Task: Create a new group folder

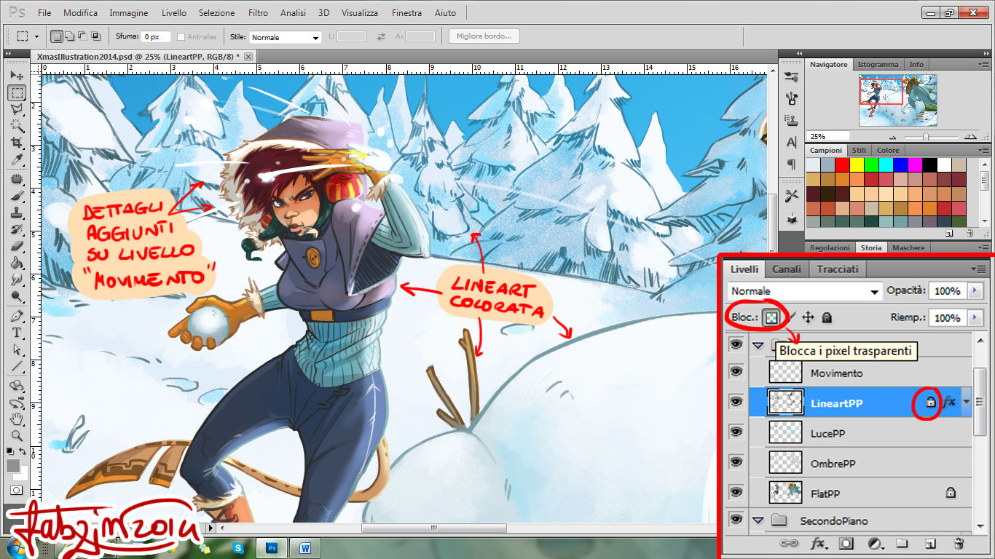Action: point(902,543)
